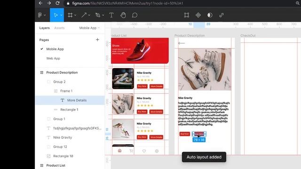Viewport: 301px width, 169px height.
Task: Select the Move tool
Action: pos(55,15)
